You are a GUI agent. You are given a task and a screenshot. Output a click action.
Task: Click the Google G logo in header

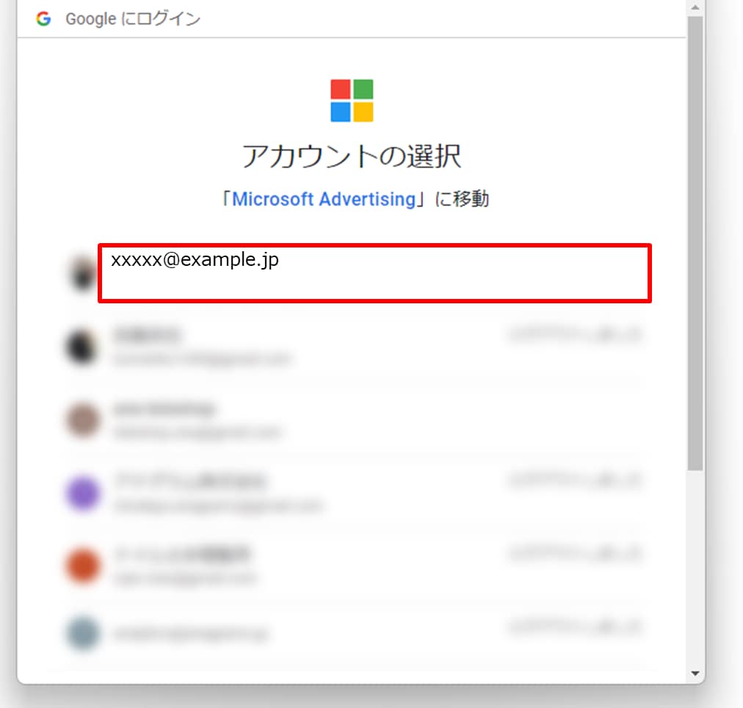point(43,19)
